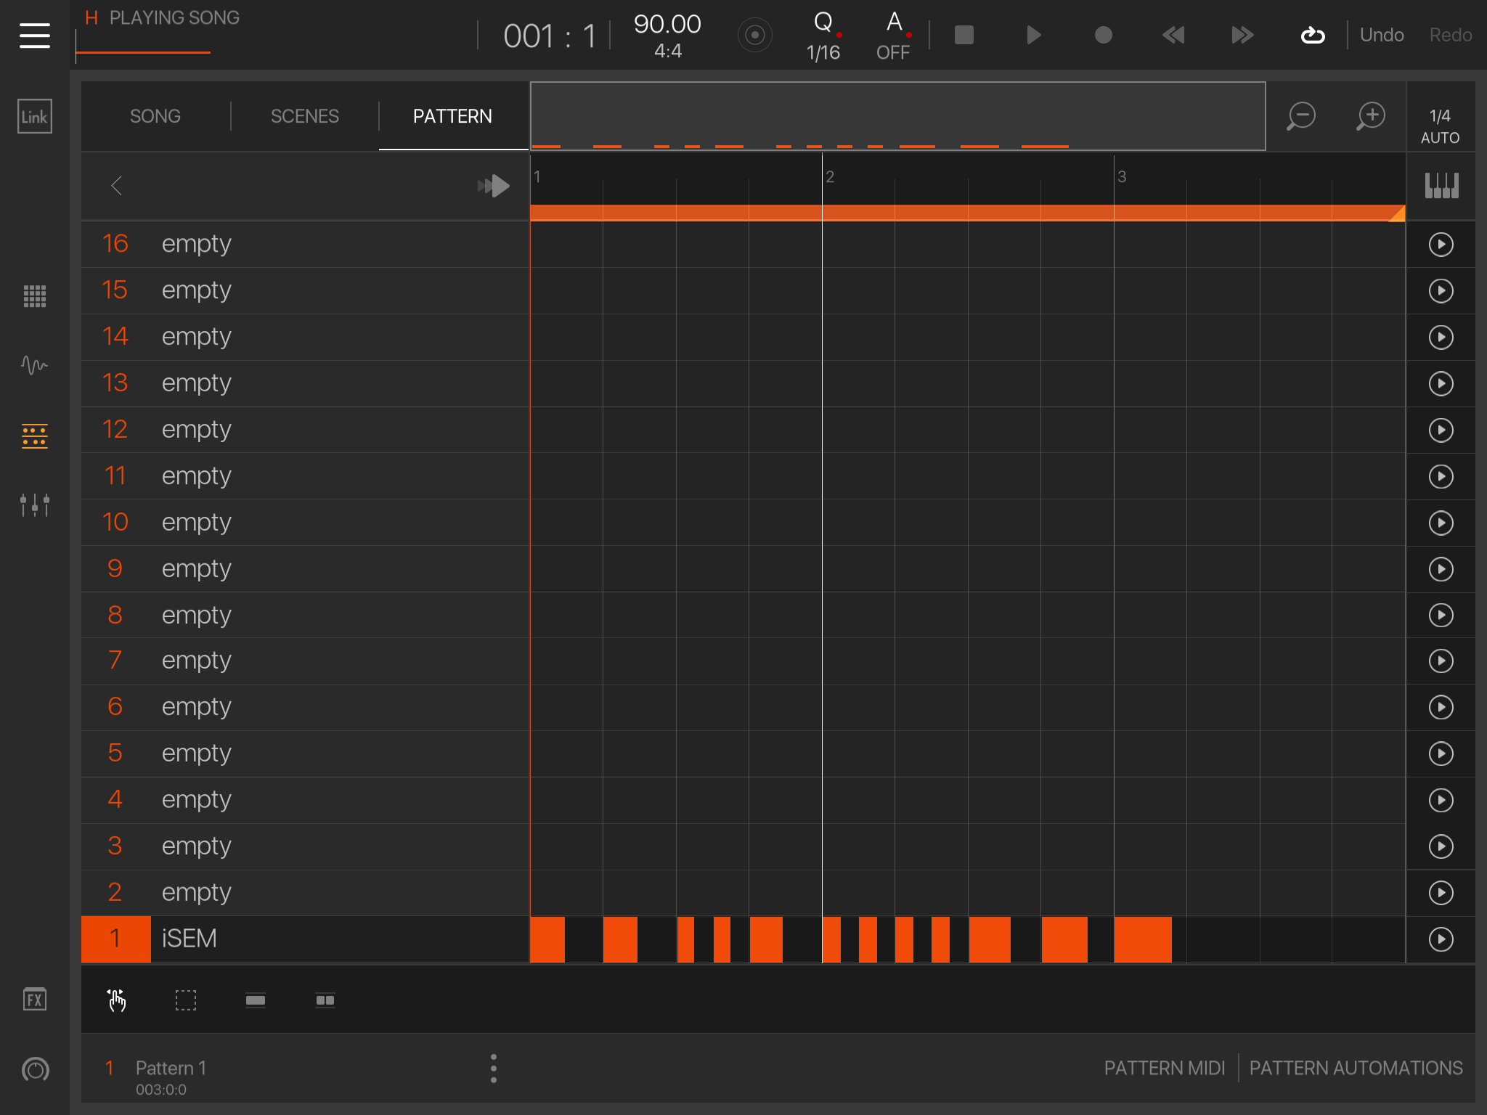1487x1115 pixels.
Task: Click the Undo button
Action: pos(1381,35)
